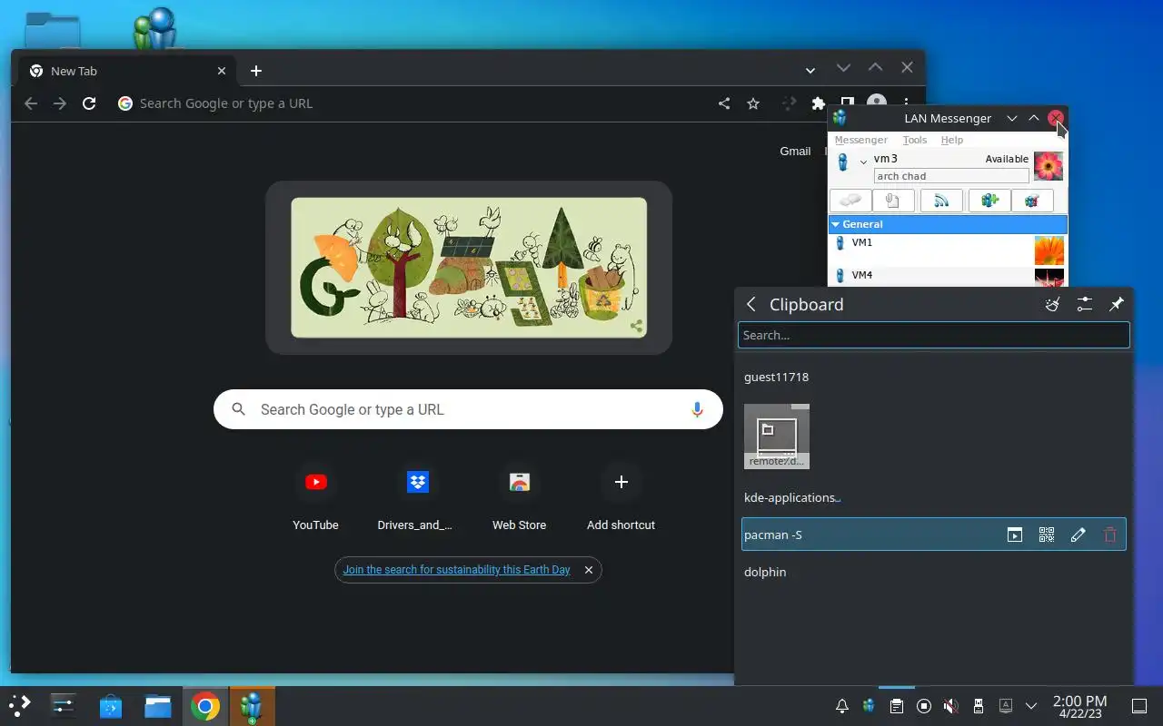
Task: Open the Gmail link
Action: [x=795, y=152]
